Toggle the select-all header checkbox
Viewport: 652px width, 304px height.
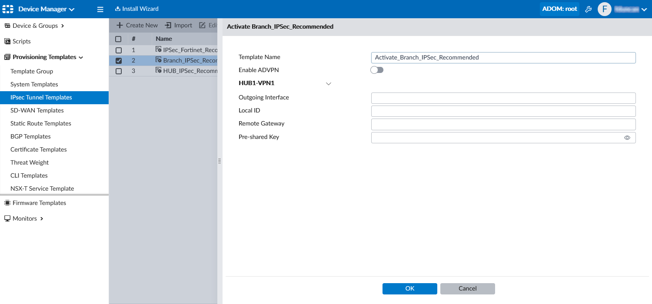point(118,39)
